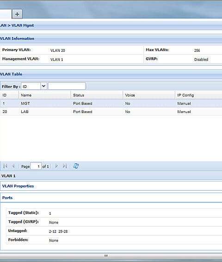Sort table by Status column header
The image size is (222, 262).
tap(97, 95)
